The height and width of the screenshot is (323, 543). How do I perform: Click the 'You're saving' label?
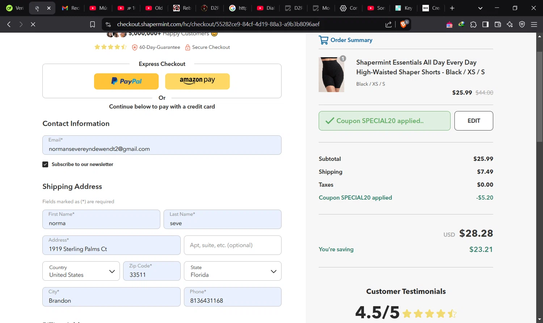tap(336, 249)
